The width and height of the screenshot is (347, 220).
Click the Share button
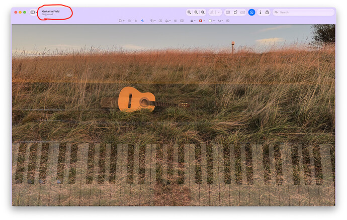pyautogui.click(x=267, y=13)
